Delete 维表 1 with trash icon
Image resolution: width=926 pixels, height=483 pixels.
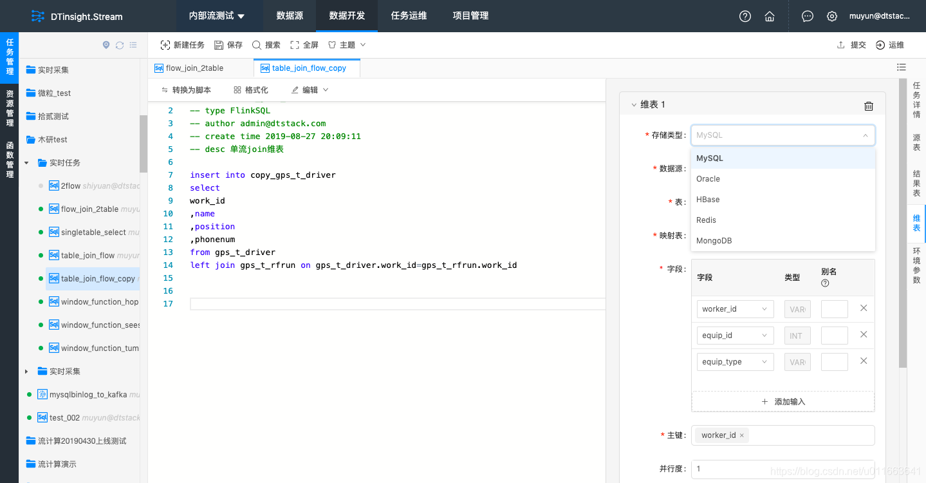[x=869, y=106]
